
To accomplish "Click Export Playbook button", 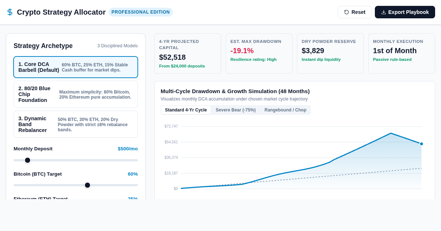I will [405, 12].
